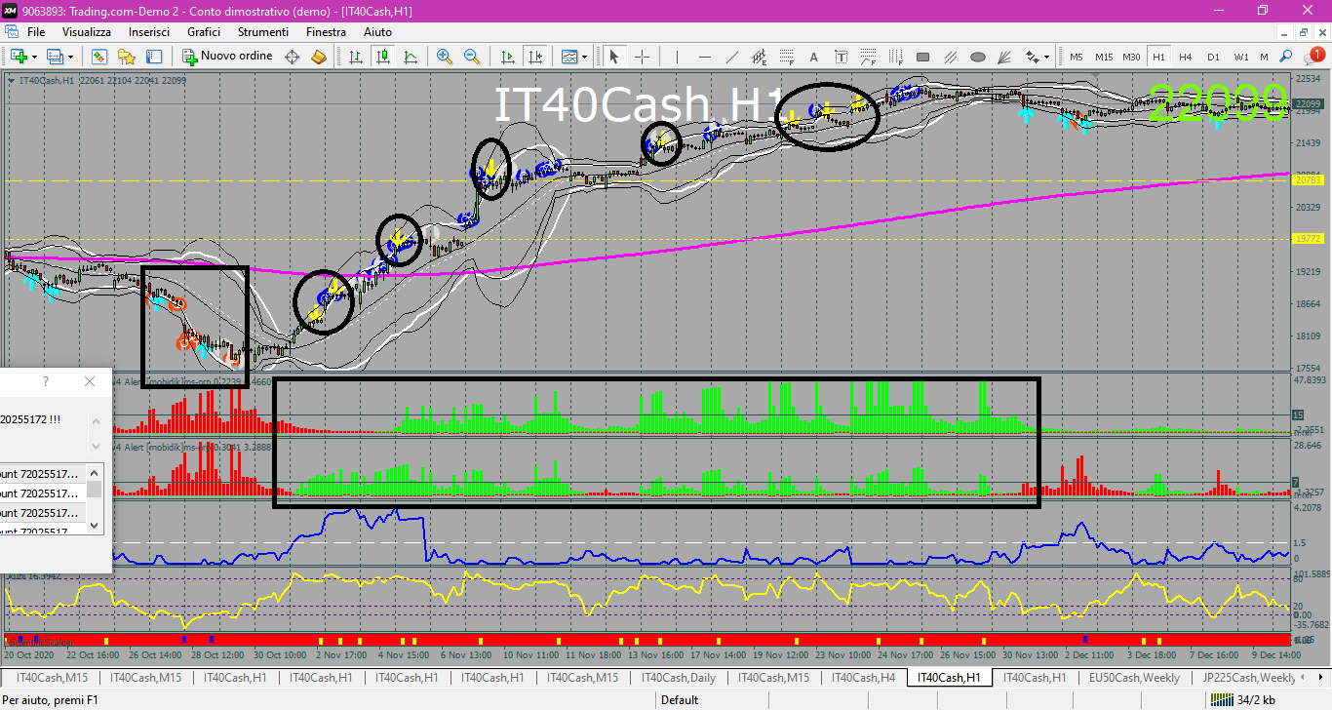Viewport: 1332px width, 710px height.
Task: Switch chart to bar chart type
Action: point(356,57)
